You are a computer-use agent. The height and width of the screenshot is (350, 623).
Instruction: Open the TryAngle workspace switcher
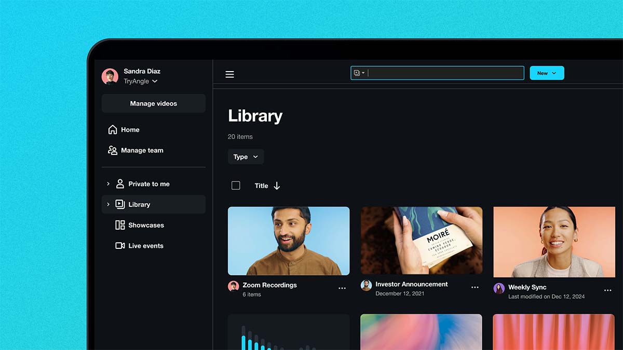pyautogui.click(x=141, y=81)
